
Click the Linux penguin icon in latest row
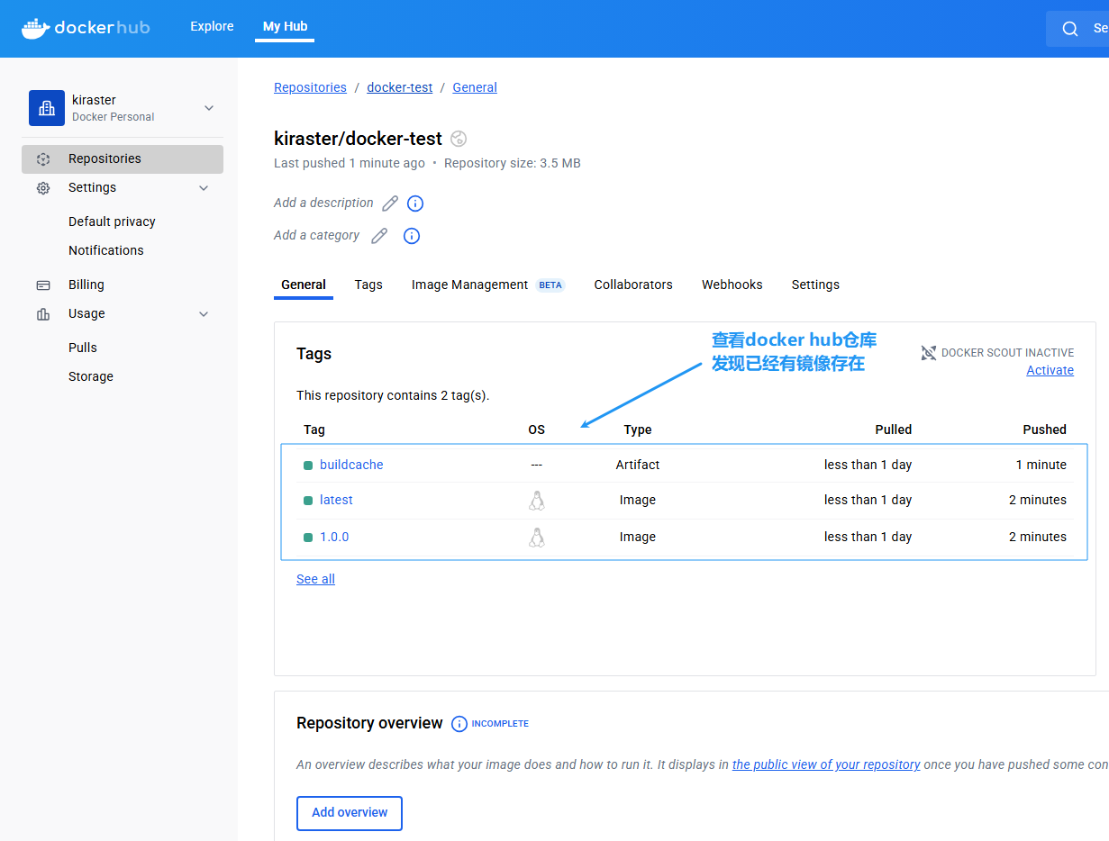click(537, 501)
